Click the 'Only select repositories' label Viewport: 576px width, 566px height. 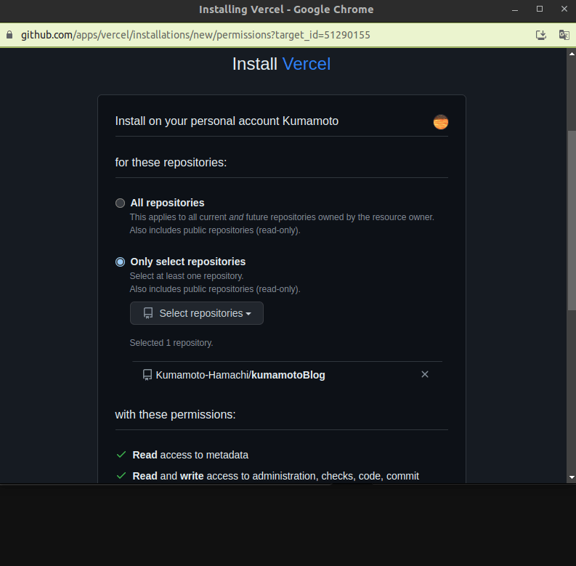point(187,262)
